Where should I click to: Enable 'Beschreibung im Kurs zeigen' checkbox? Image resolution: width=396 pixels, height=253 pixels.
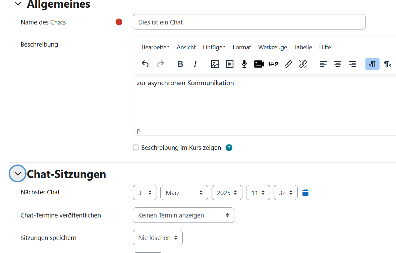(135, 147)
